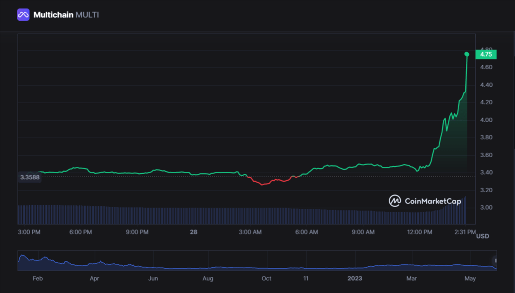This screenshot has height=293, width=515.
Task: Click the 2:31 PM time axis label
Action: click(465, 232)
